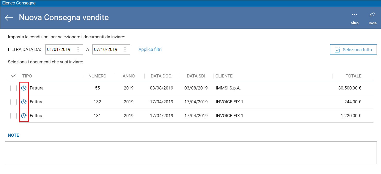
Task: Click the Elenco Consegne title text
Action: point(19,3)
